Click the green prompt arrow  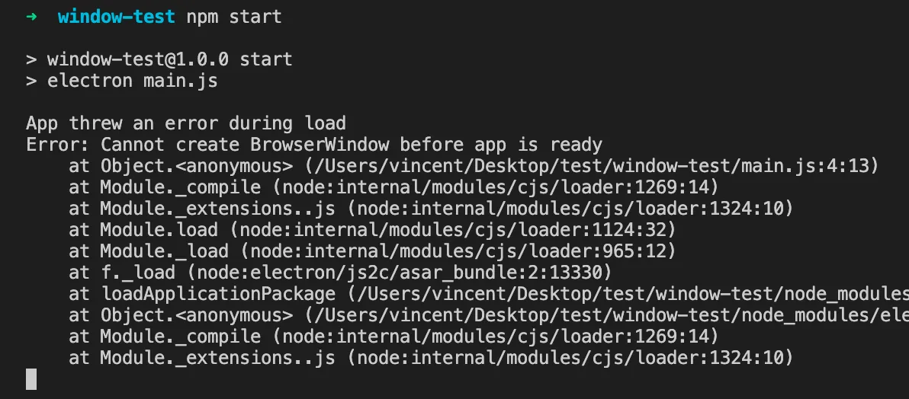coord(31,17)
